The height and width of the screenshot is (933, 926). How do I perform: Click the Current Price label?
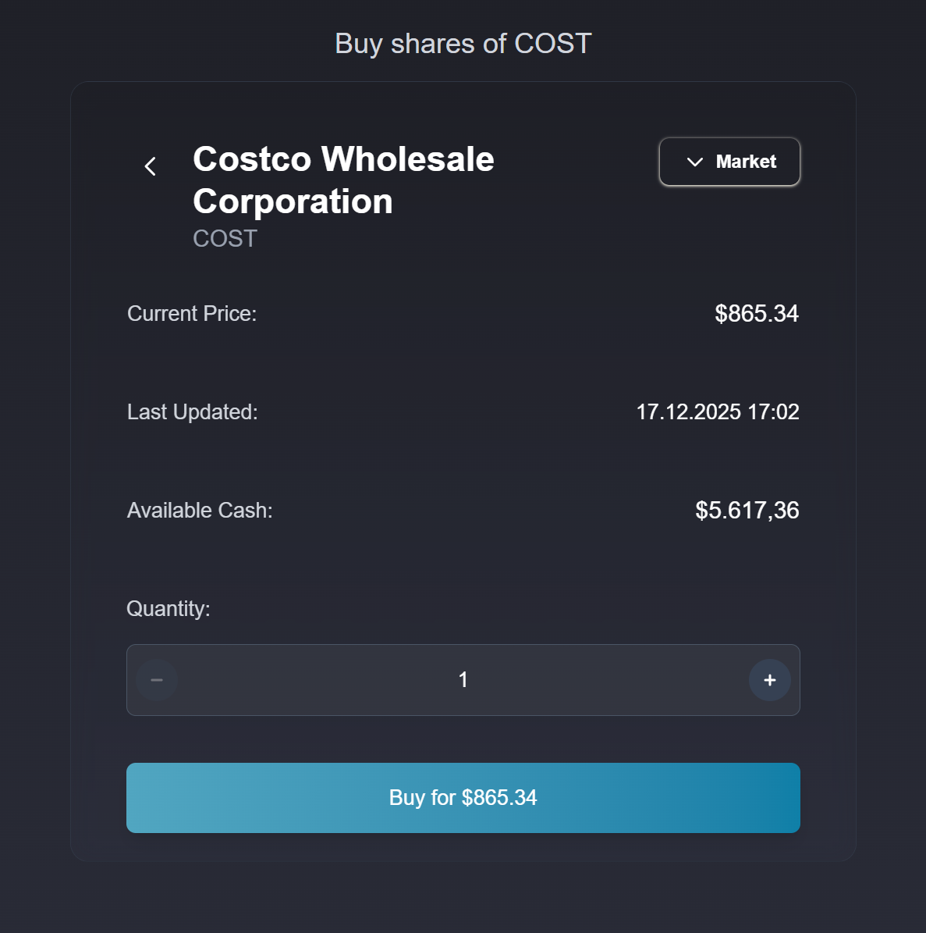[192, 314]
